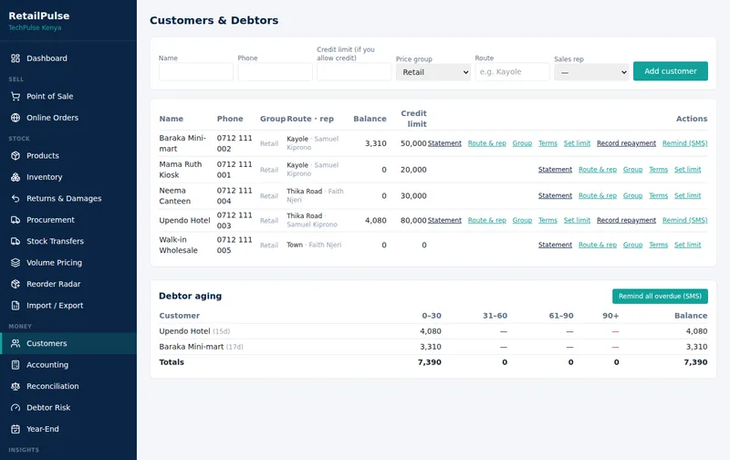Open the Dashboard page
This screenshot has height=460, width=730.
68,58
